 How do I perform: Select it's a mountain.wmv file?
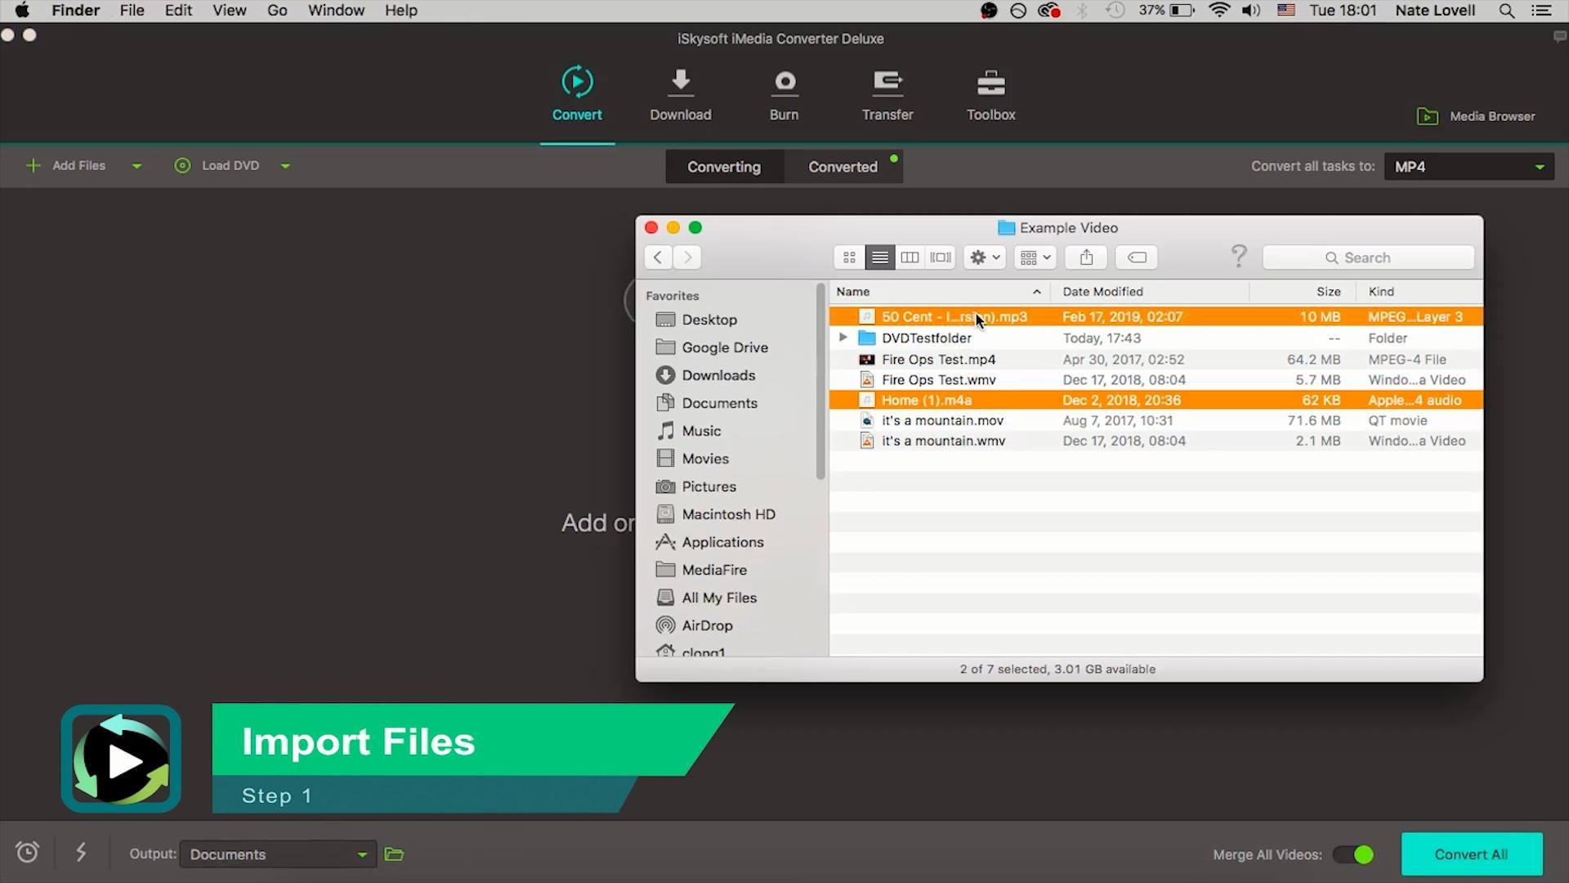pyautogui.click(x=1156, y=441)
